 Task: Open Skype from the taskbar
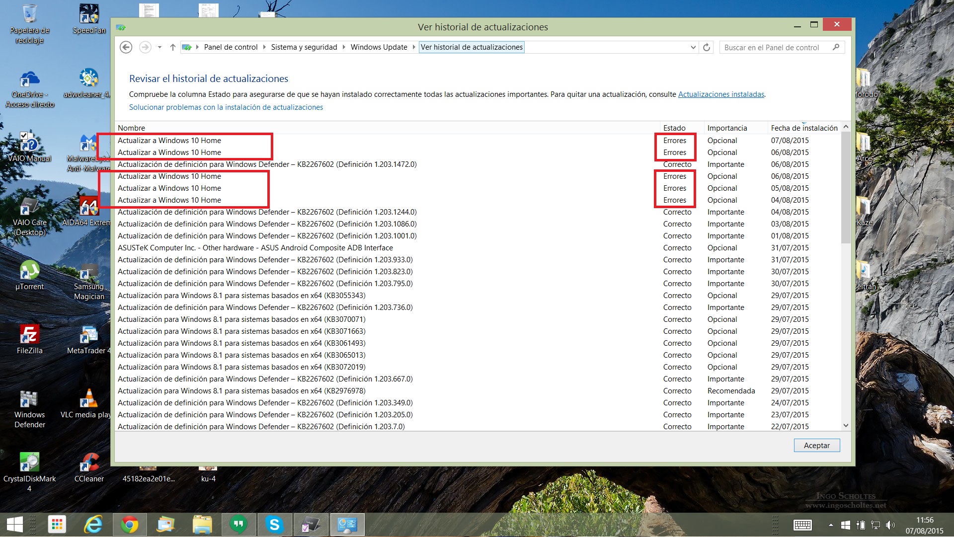pos(274,525)
